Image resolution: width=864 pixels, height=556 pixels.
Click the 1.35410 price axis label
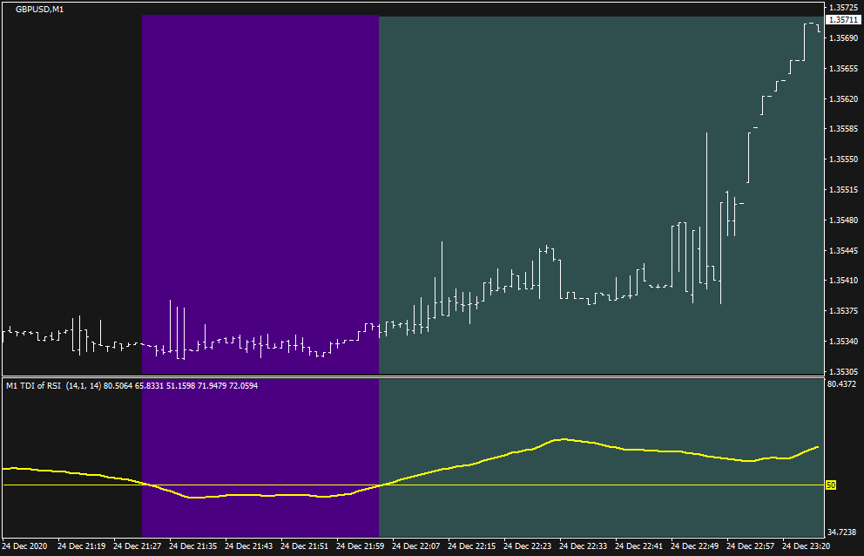844,281
